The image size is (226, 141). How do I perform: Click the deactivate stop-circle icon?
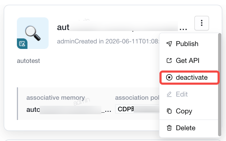[x=169, y=77]
